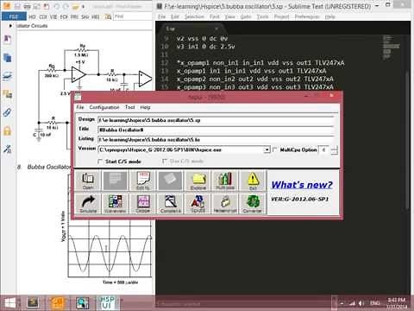The height and width of the screenshot is (311, 414).
Task: Open the Metaencrypt padlock tool
Action: click(225, 204)
